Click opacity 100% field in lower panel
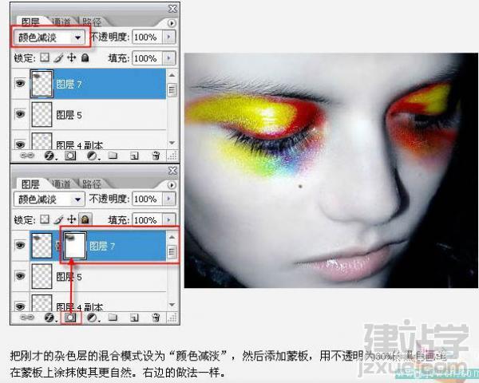The image size is (479, 383). point(147,199)
